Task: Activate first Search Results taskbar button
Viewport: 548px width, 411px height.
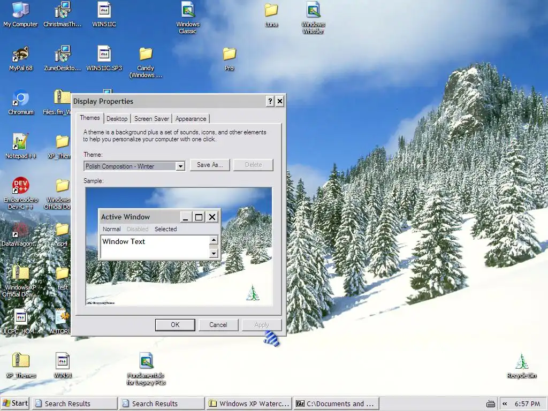Action: [x=75, y=404]
